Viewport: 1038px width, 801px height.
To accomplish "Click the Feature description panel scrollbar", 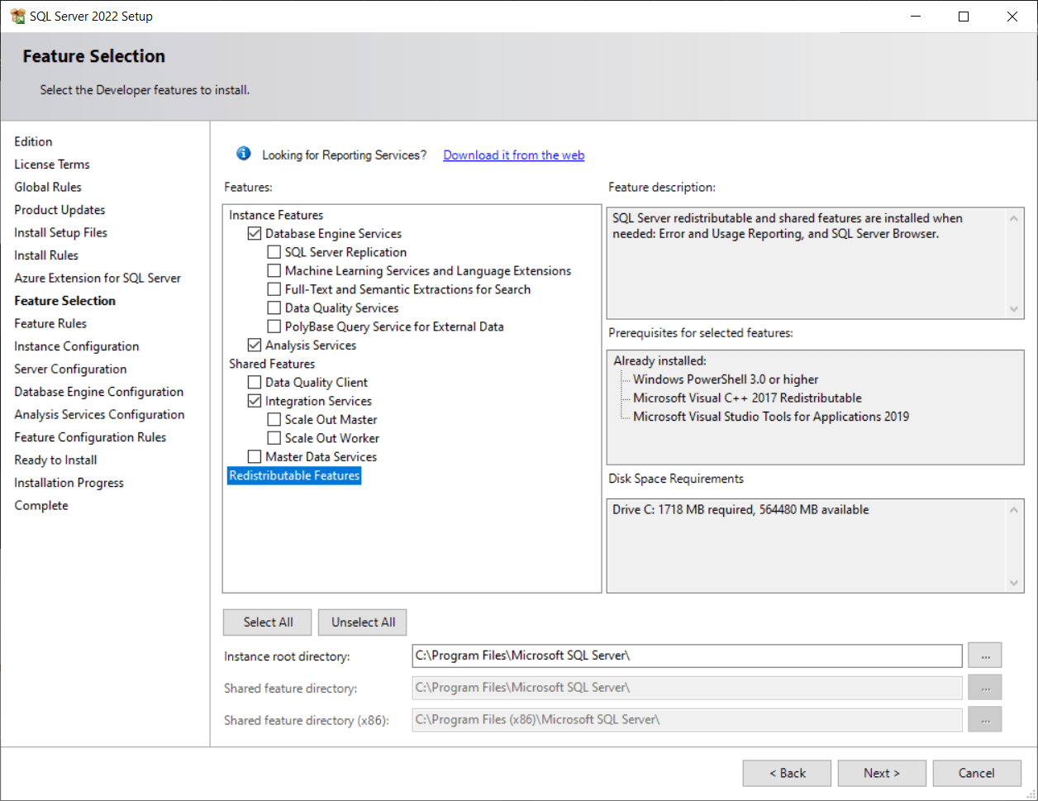I will coord(1014,263).
